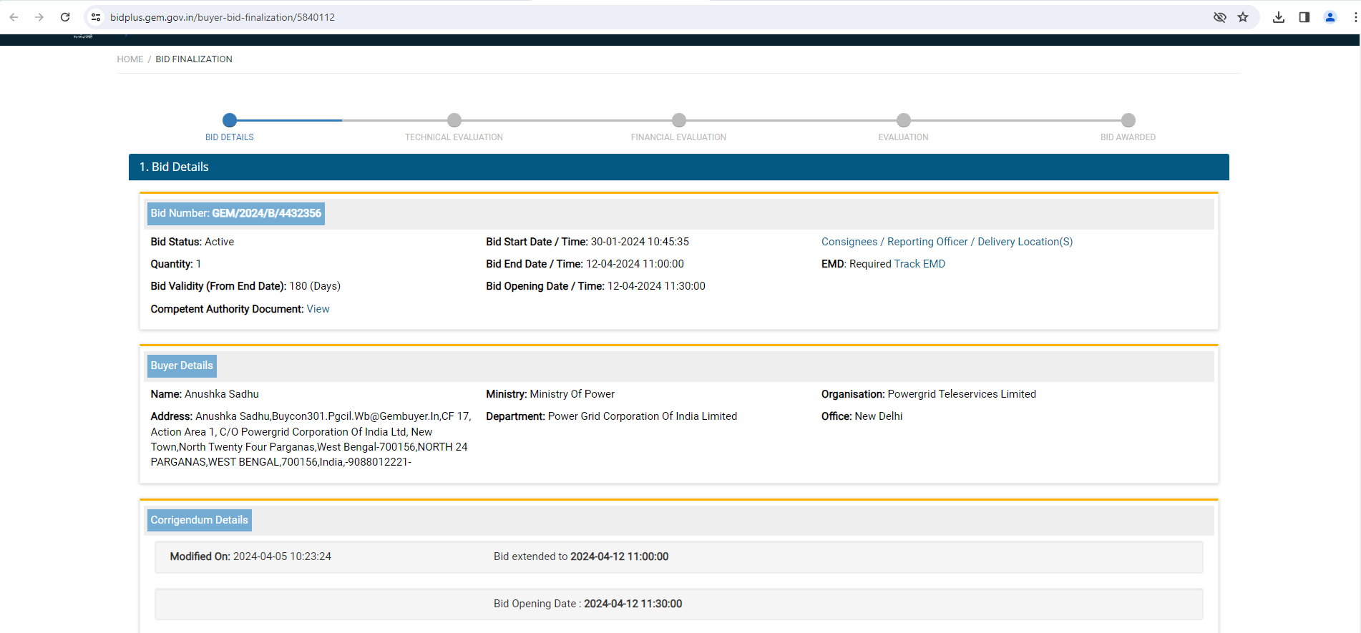Click EVALUATION step label
This screenshot has height=633, width=1361.
[x=904, y=137]
